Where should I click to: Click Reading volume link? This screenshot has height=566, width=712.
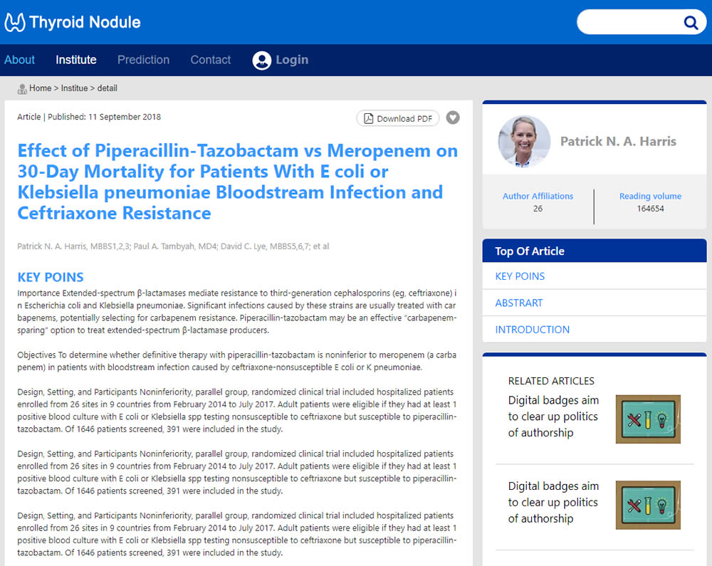point(650,196)
